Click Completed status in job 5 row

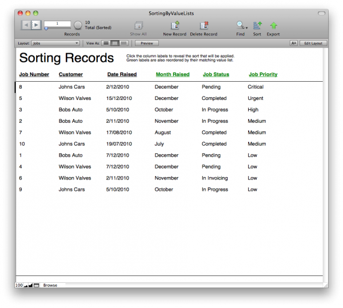[214, 98]
